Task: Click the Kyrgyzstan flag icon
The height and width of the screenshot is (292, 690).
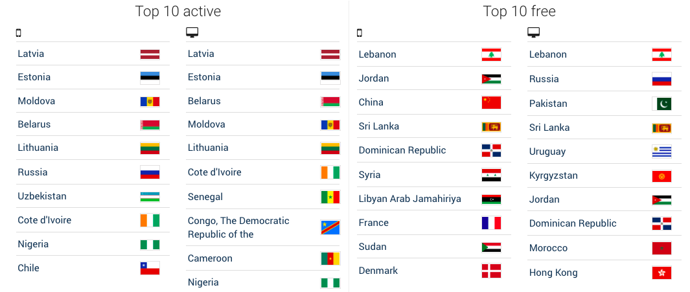Action: click(661, 176)
